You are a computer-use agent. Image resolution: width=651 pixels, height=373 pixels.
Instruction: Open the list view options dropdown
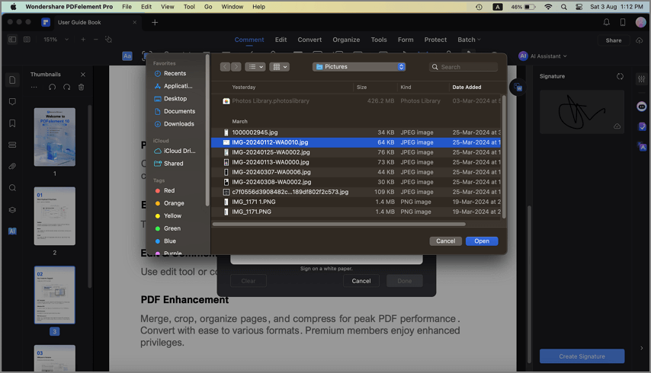pos(255,67)
